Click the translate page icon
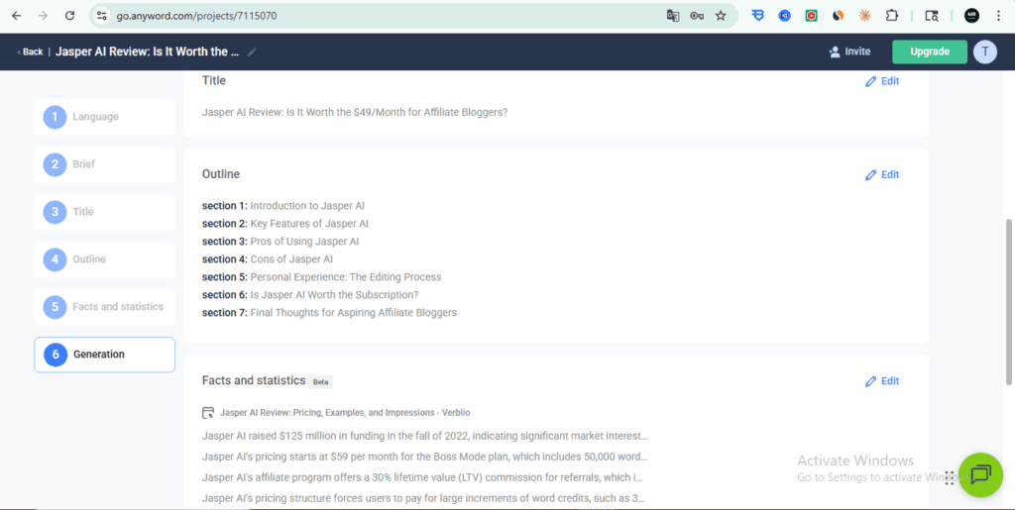1015x510 pixels. click(673, 16)
